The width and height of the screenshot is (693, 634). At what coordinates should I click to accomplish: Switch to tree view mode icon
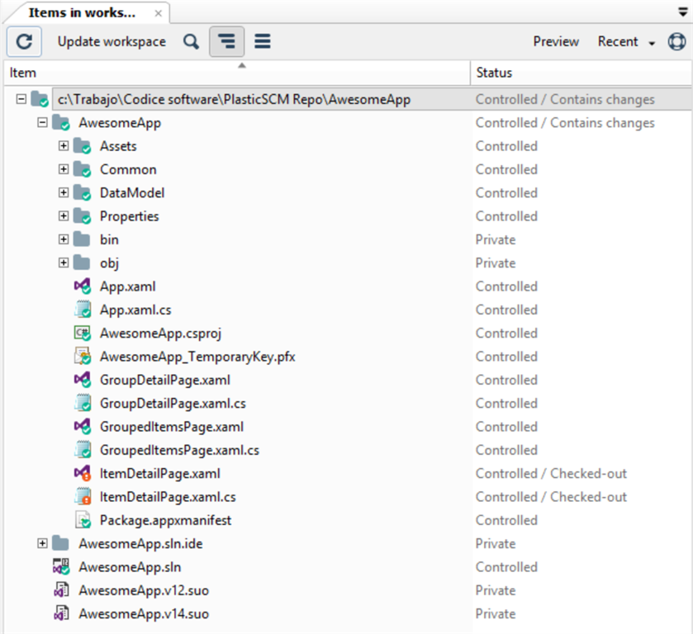pos(226,41)
